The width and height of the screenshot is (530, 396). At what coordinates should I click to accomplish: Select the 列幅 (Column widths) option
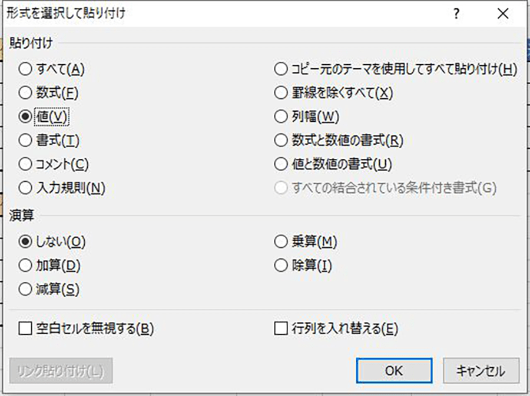[x=281, y=117]
